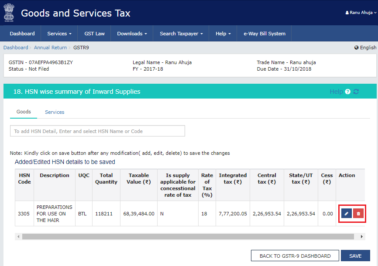Open the Annual Return breadcrumb link
The height and width of the screenshot is (266, 378).
pyautogui.click(x=50, y=48)
